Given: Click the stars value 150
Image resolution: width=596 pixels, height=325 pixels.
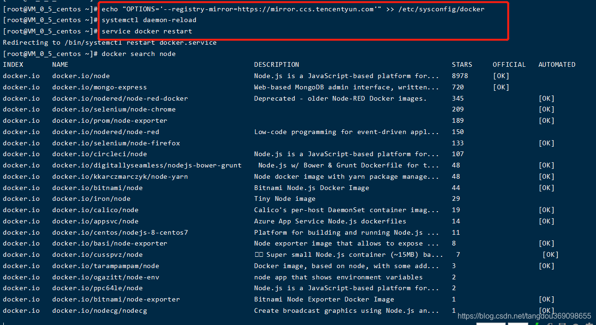Looking at the screenshot, I should (x=458, y=132).
